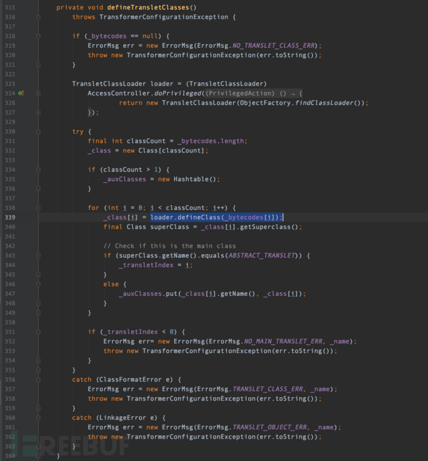Image resolution: width=428 pixels, height=461 pixels.
Task: Collapse the doPrivileged lambda at line 324
Action: tap(38, 93)
